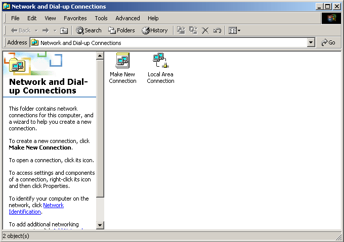This screenshot has width=344, height=242.
Task: Click the Up folder toolbar icon
Action: click(64, 30)
